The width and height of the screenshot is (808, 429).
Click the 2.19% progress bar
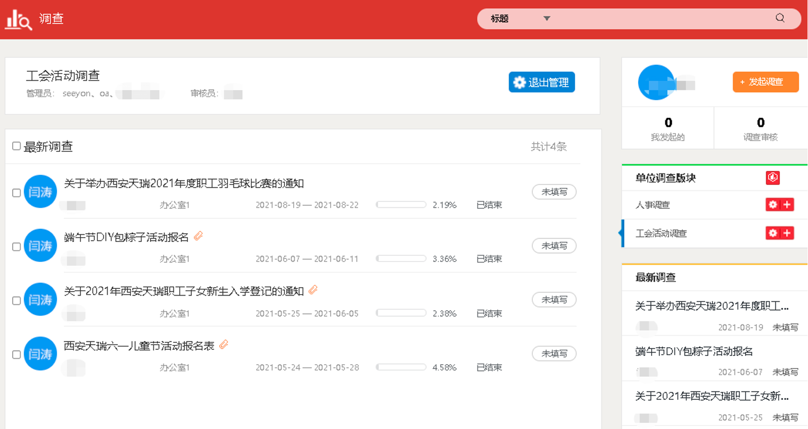click(x=401, y=205)
